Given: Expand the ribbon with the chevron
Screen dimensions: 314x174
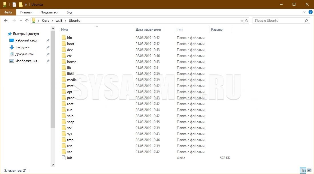Looking at the screenshot, I should [305, 12].
